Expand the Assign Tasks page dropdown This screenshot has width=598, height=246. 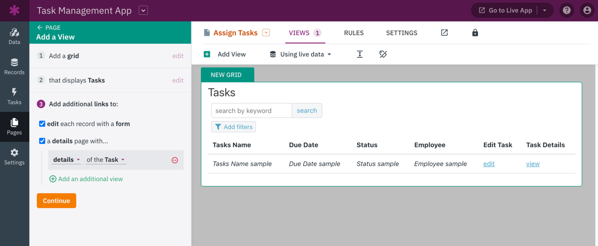pyautogui.click(x=265, y=33)
